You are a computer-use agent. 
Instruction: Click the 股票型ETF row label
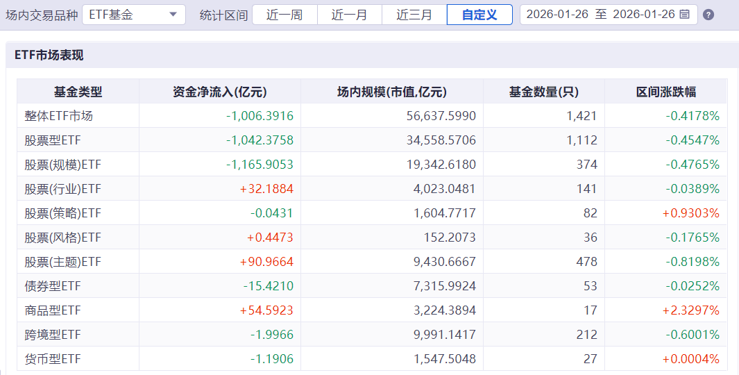point(52,140)
